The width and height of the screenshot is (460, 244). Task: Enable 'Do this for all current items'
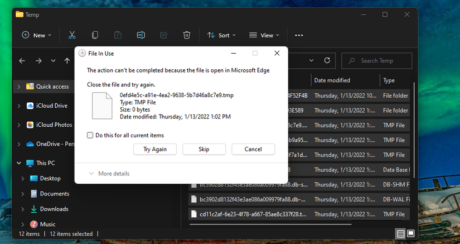tap(90, 135)
